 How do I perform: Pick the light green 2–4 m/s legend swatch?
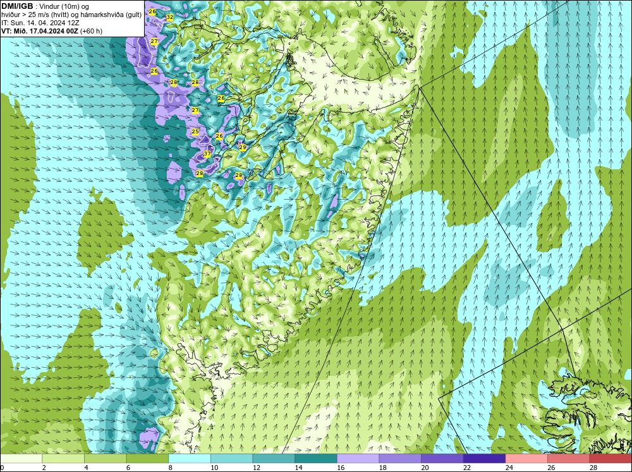63,458
